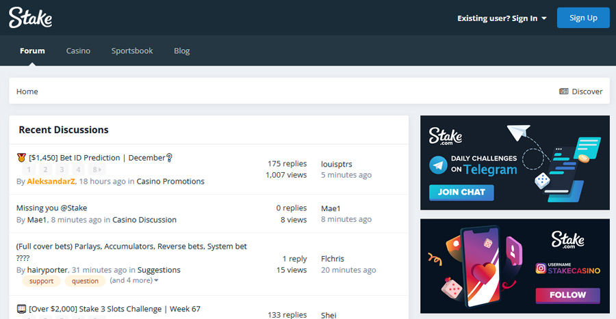
Task: Click the Instagram icon in Stake banner
Action: [541, 268]
